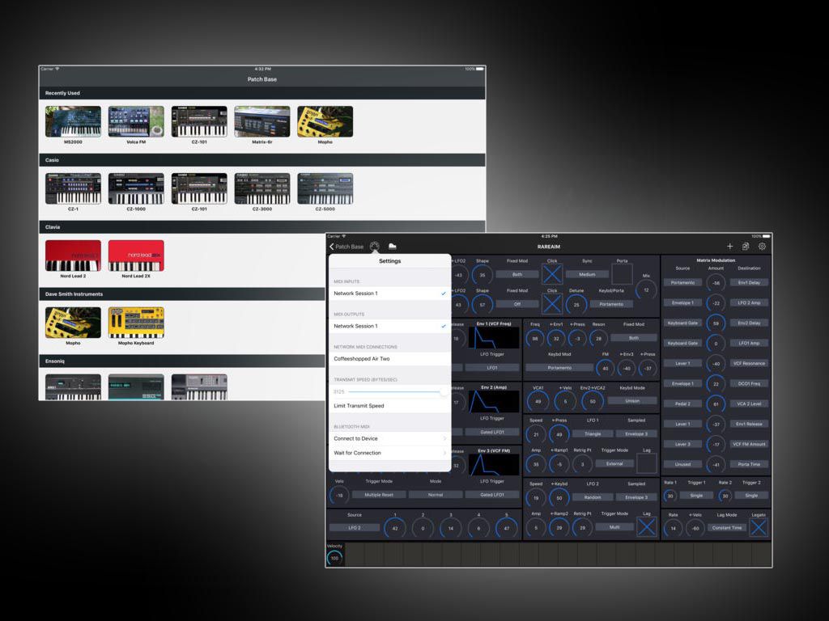829x621 pixels.
Task: Go back to Patch Base from editor
Action: 346,247
